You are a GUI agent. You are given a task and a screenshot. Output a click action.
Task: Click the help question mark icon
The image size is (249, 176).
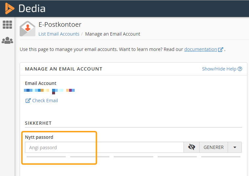(240, 69)
